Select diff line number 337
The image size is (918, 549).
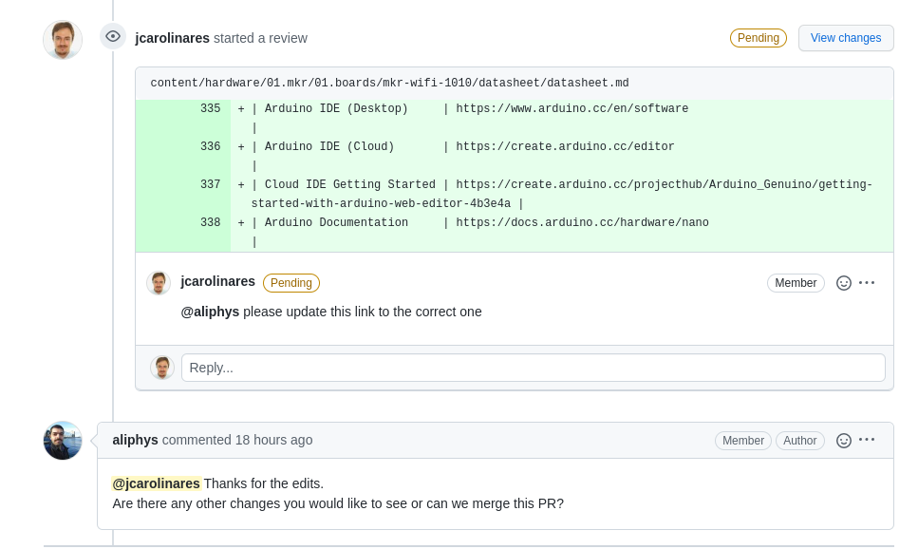(x=210, y=184)
